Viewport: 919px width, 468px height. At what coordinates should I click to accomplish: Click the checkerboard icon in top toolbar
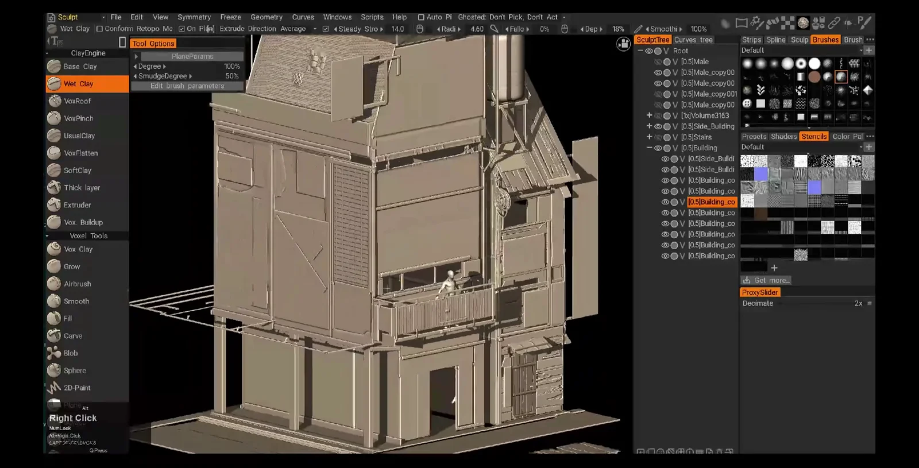(787, 23)
